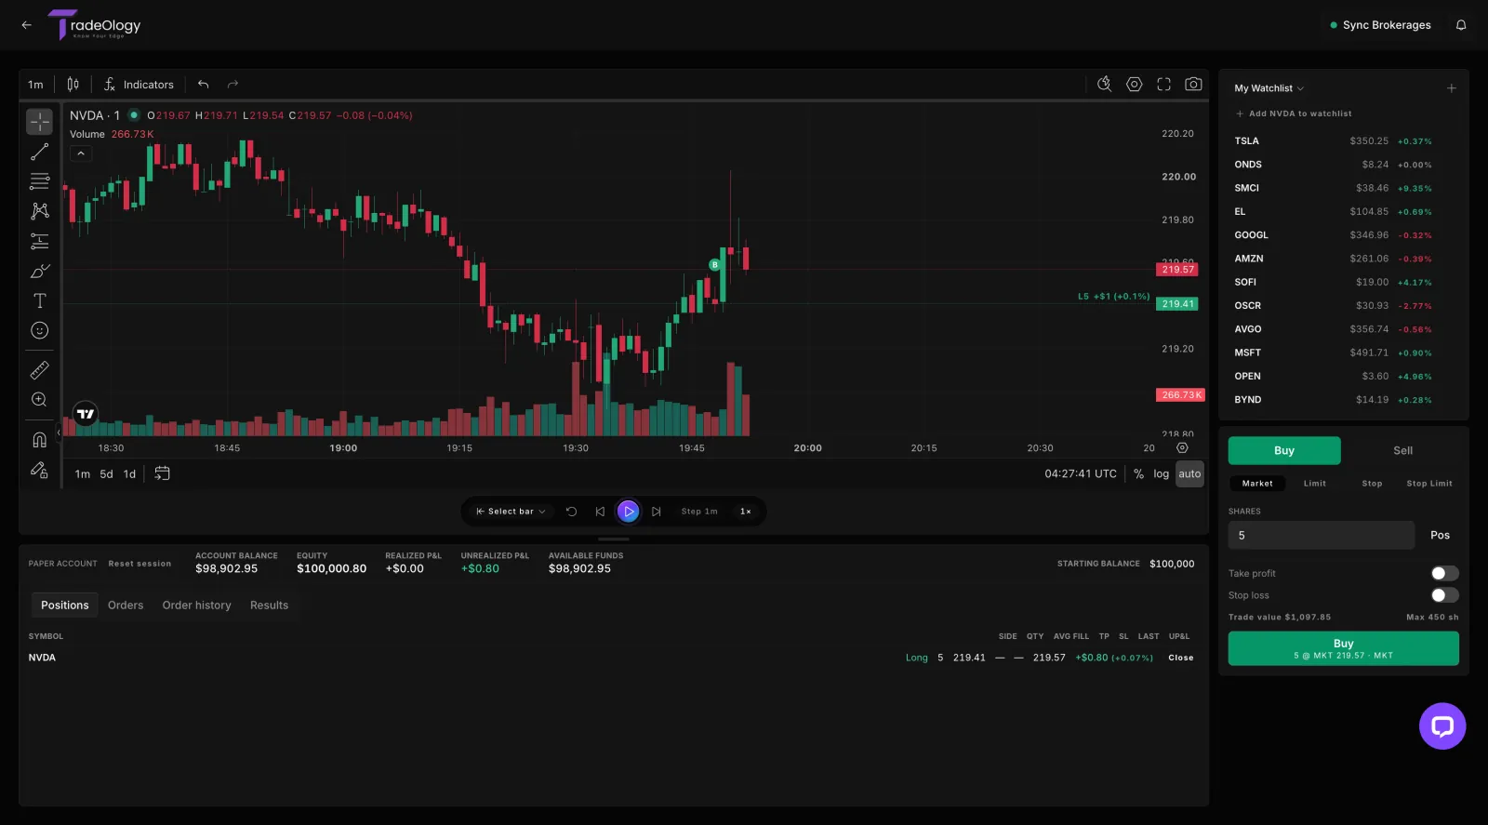1488x825 pixels.
Task: Open the Select bar dropdown
Action: point(511,512)
